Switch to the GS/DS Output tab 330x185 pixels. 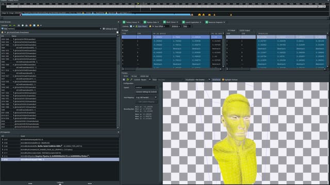click(244, 30)
